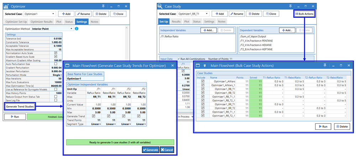Enable Reduce Output from Status Tab
The width and height of the screenshot is (356, 160).
point(56,97)
